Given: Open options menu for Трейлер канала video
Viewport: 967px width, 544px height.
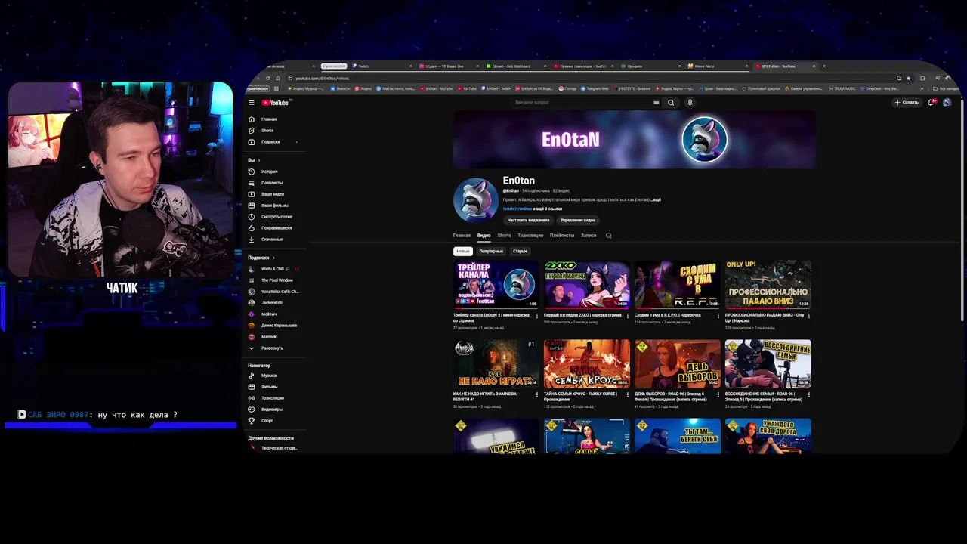Looking at the screenshot, I should [537, 316].
